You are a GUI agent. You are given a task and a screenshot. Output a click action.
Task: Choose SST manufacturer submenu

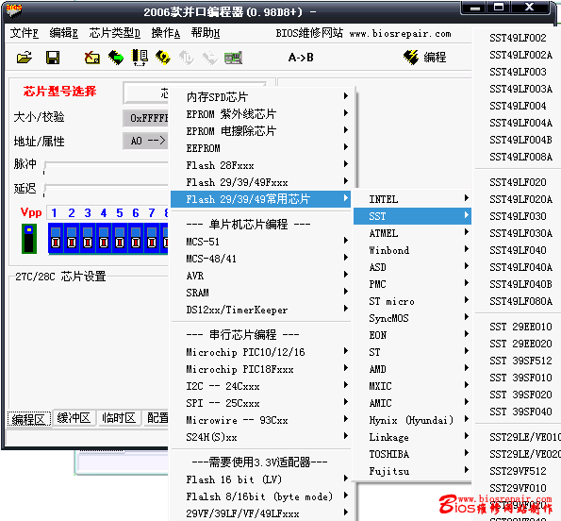pyautogui.click(x=412, y=216)
